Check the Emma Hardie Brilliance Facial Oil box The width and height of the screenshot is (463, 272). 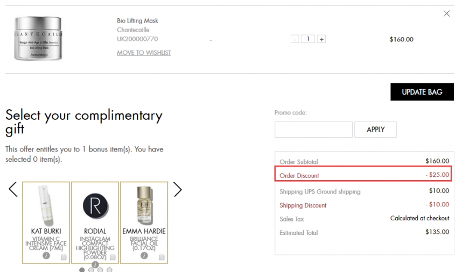[162, 257]
